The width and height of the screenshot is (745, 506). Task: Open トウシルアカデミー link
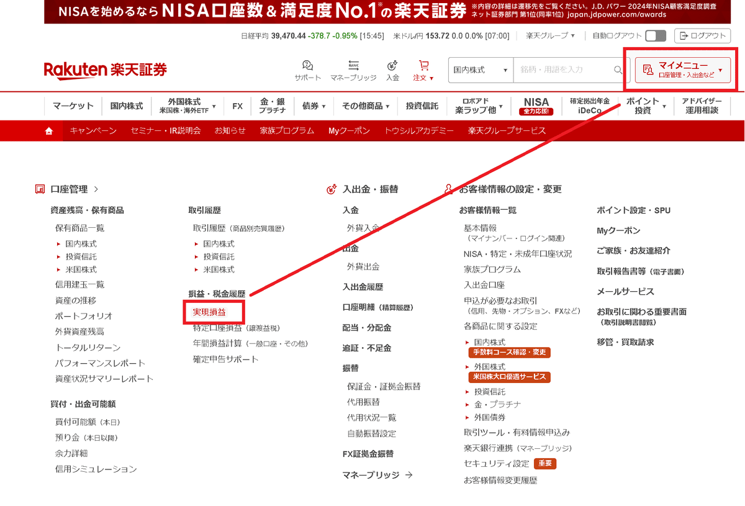coord(419,131)
